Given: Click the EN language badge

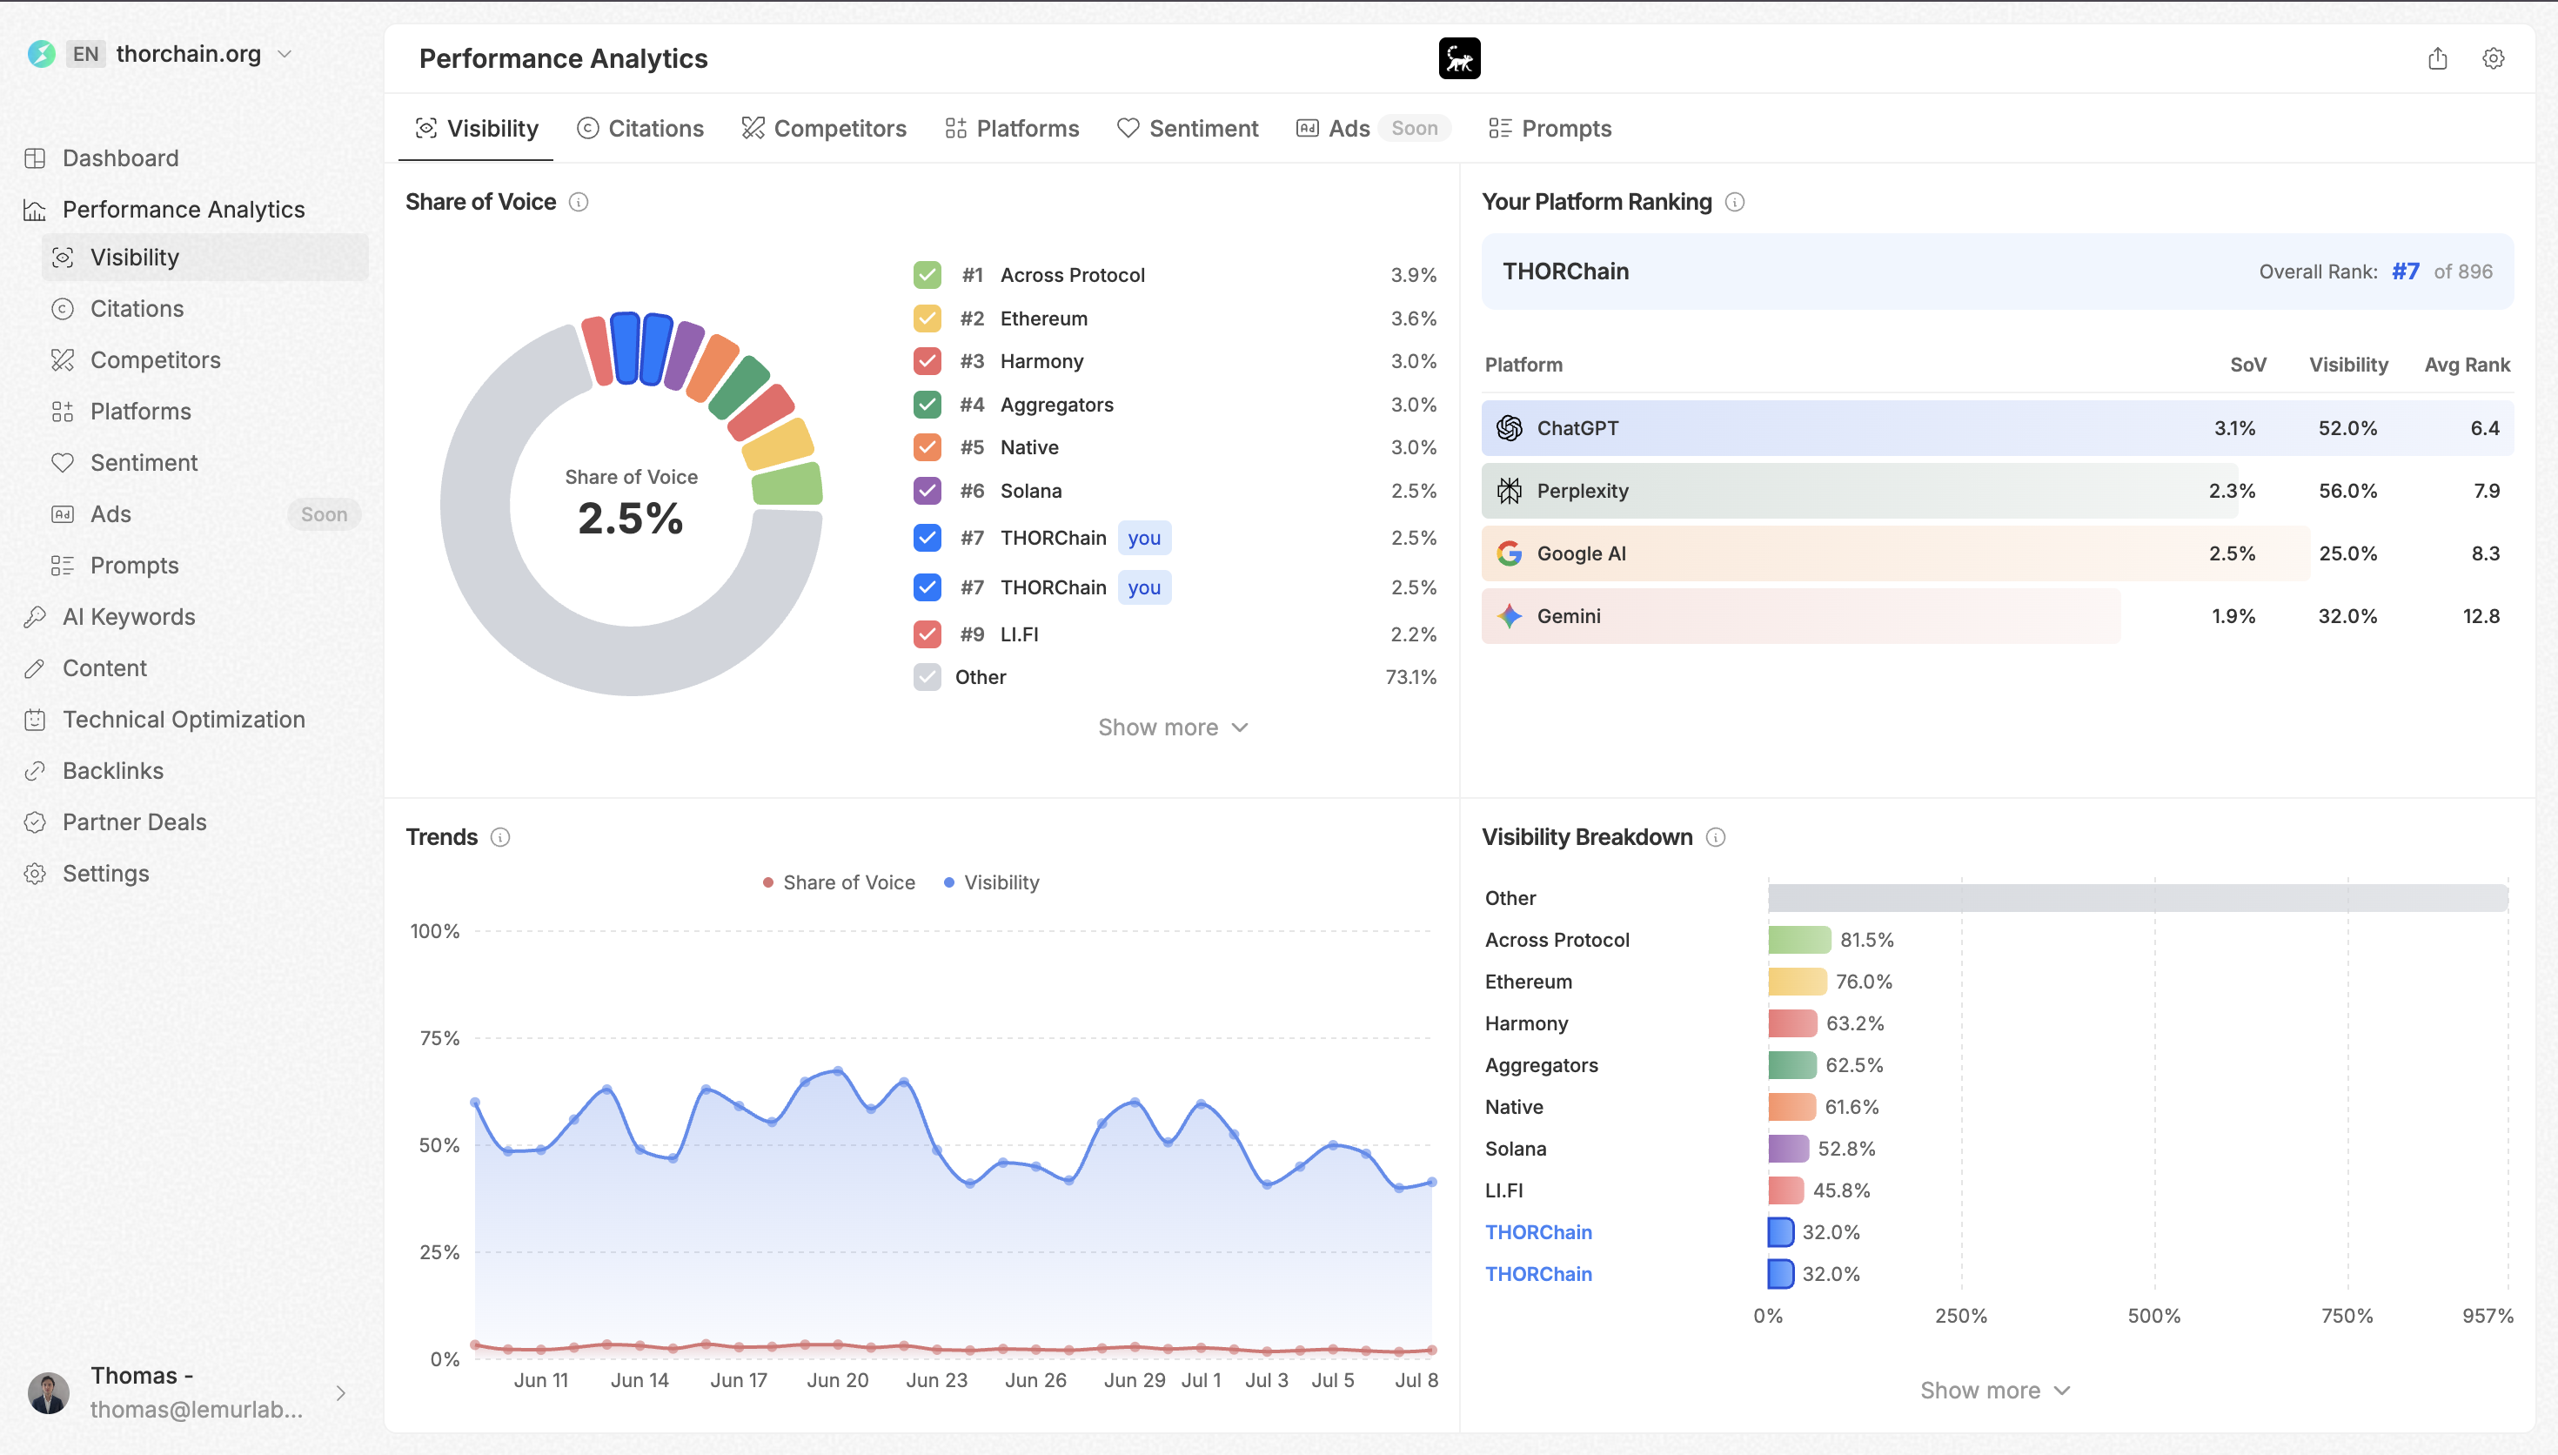Looking at the screenshot, I should [x=86, y=54].
